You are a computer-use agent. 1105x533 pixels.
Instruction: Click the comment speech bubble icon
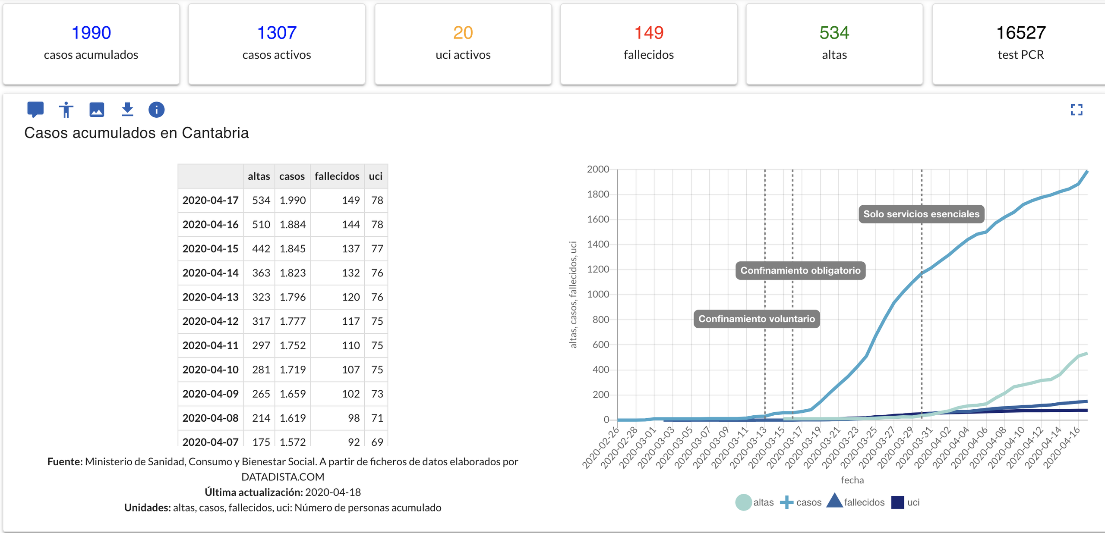[x=35, y=109]
